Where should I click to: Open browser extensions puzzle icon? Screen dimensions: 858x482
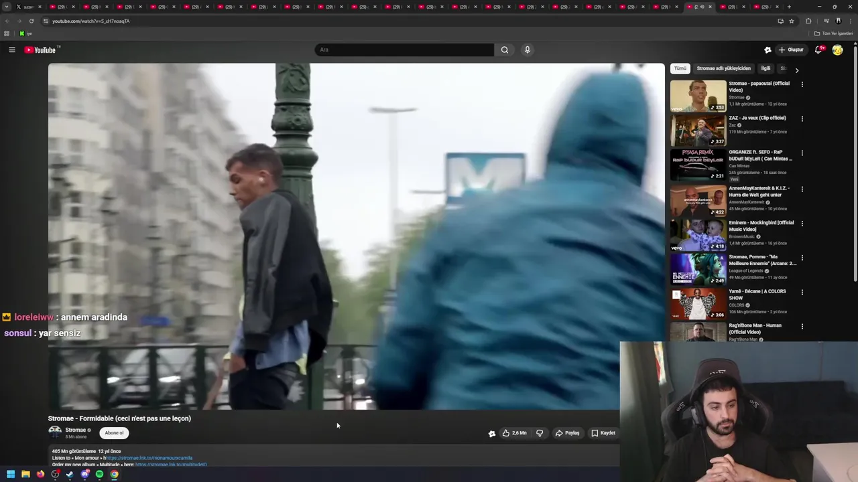(x=808, y=21)
